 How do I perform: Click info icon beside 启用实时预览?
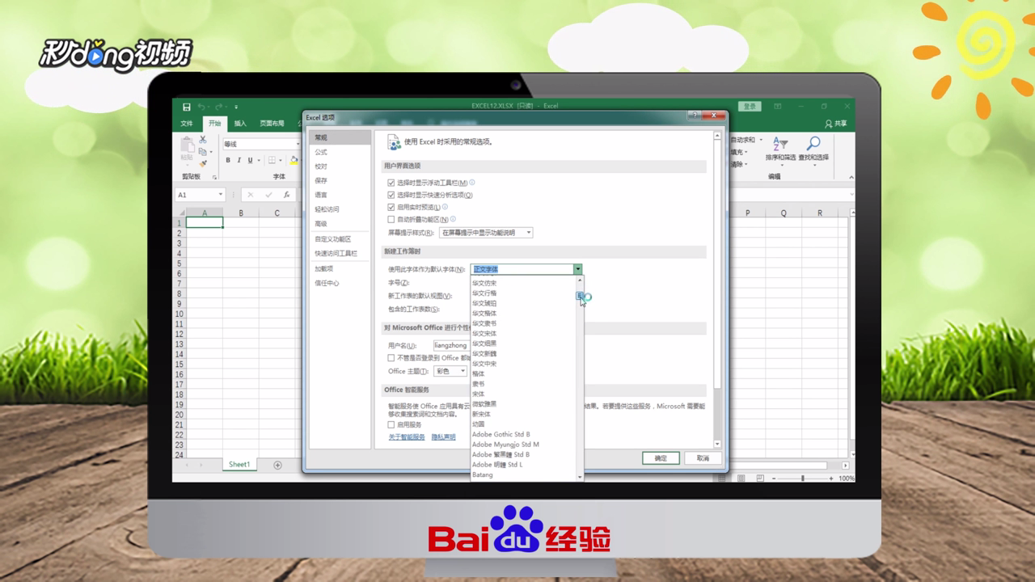[x=446, y=207]
